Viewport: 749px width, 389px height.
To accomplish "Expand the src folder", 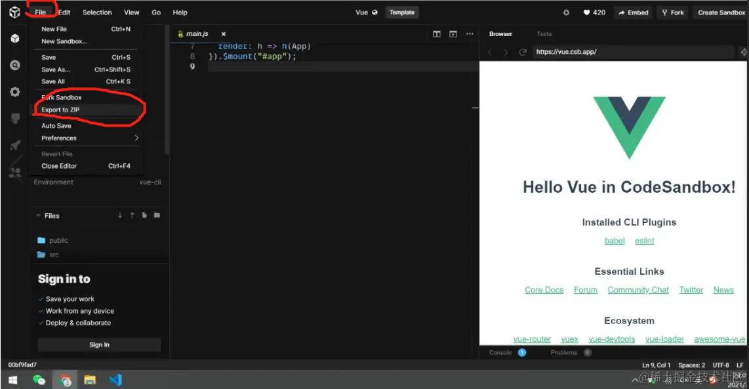I will (48, 255).
